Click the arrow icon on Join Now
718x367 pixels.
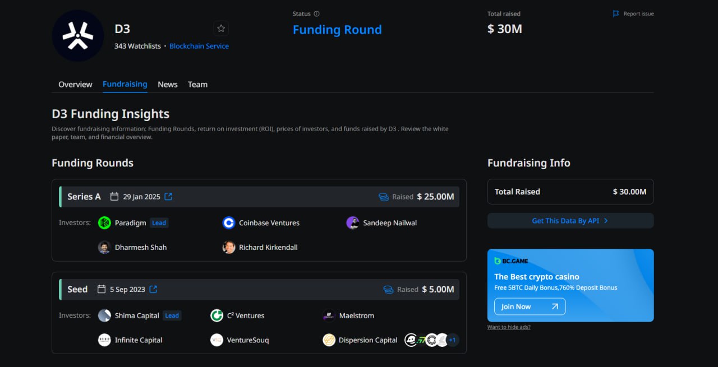555,306
